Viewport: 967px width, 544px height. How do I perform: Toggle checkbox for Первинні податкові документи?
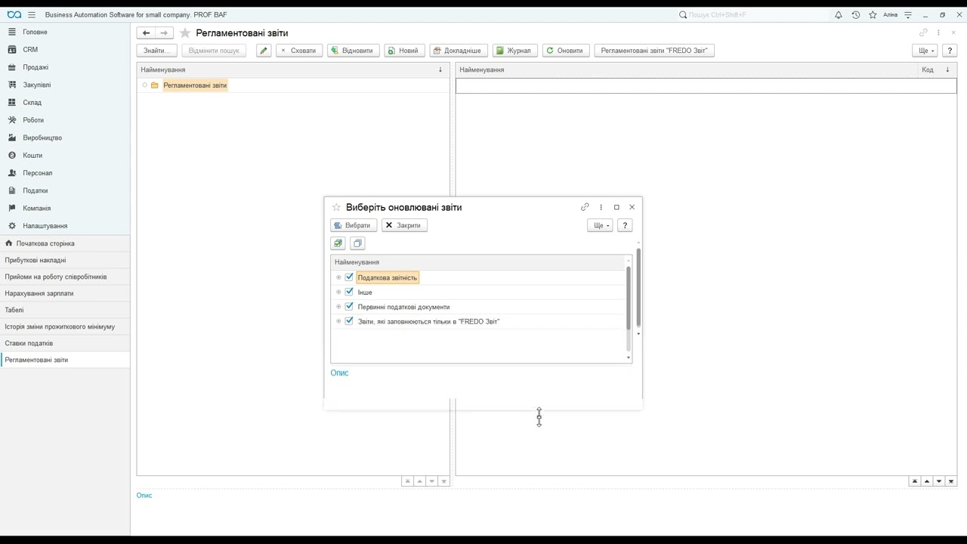pos(349,306)
